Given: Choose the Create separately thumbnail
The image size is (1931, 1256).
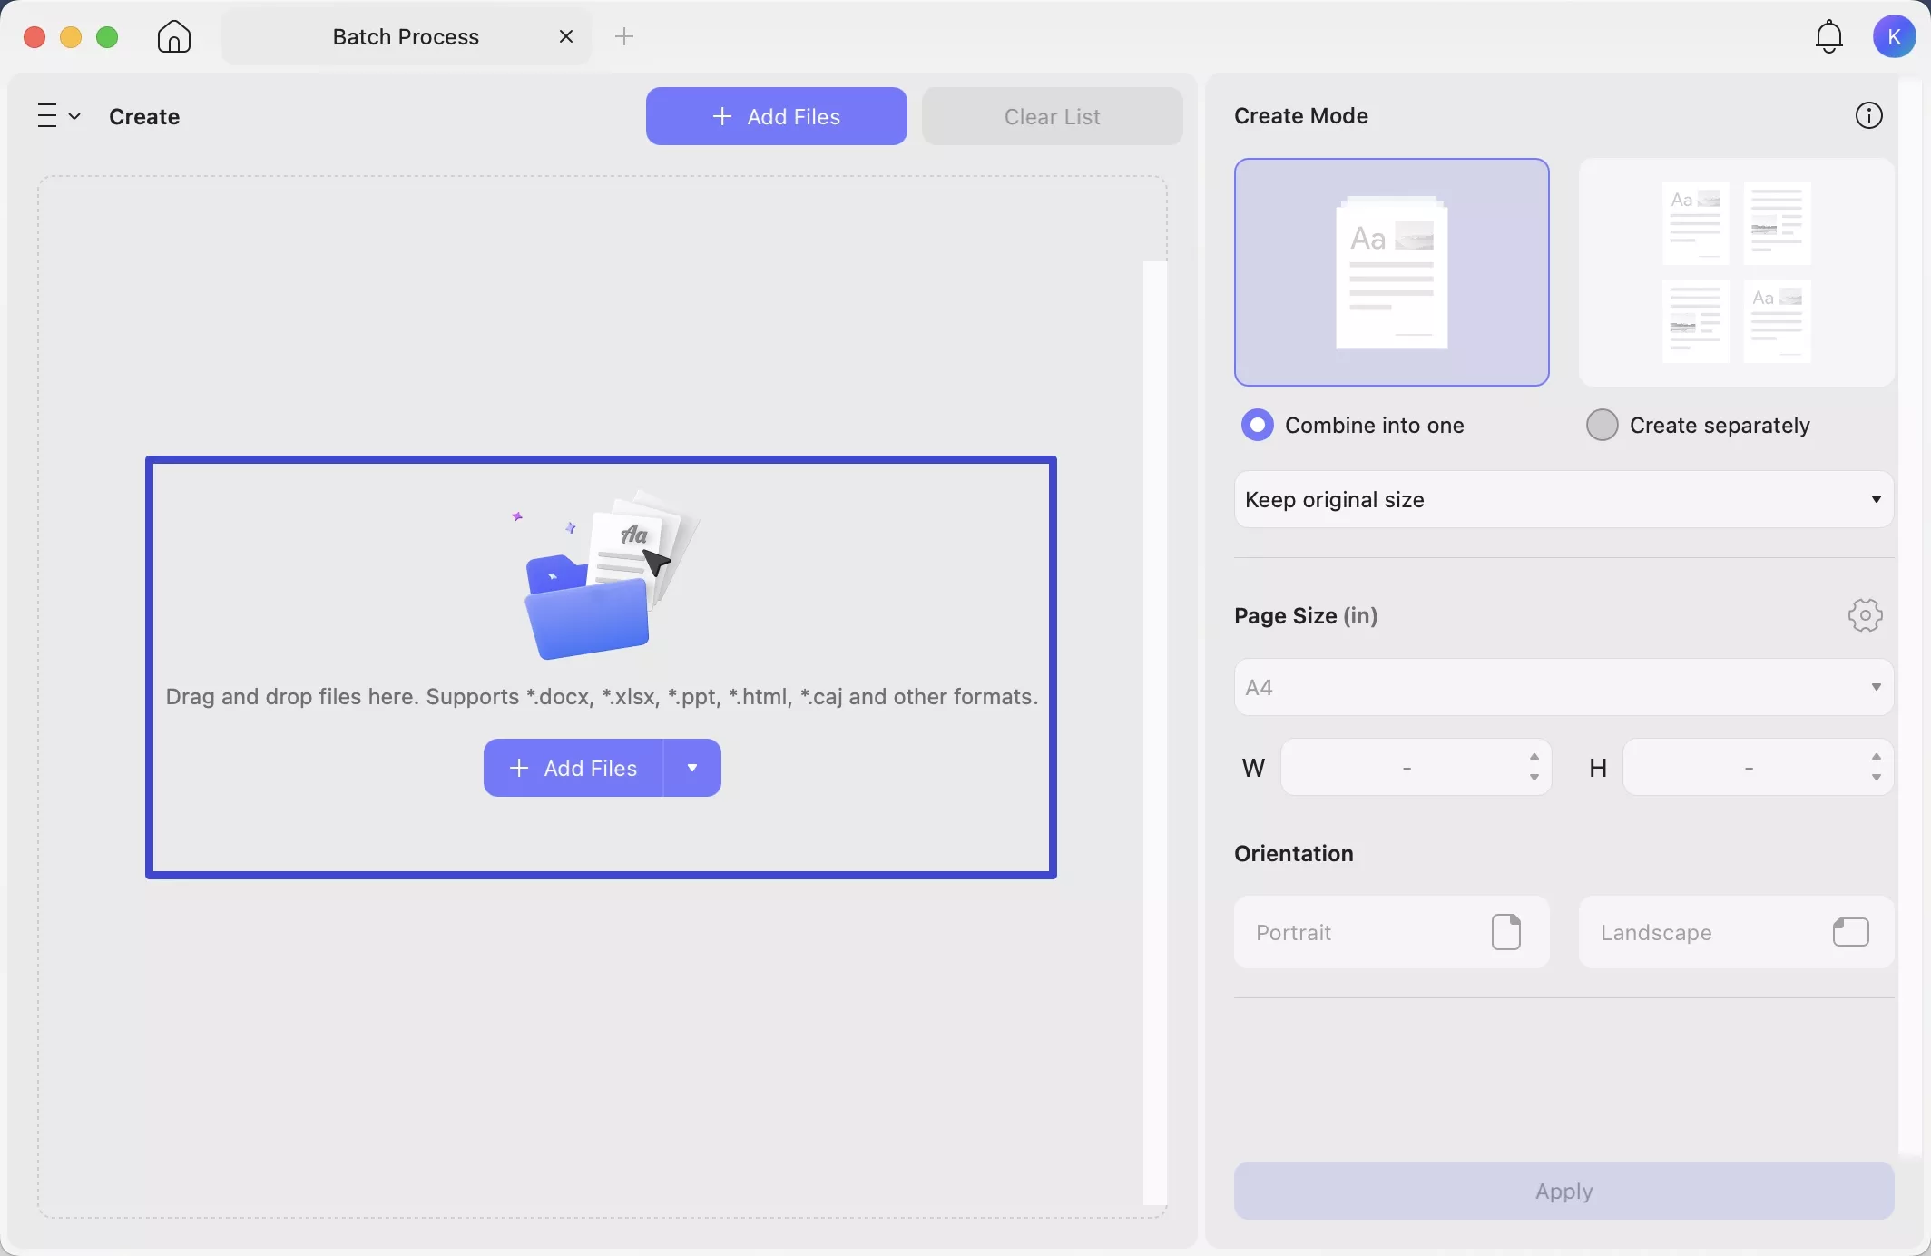Looking at the screenshot, I should coord(1735,272).
